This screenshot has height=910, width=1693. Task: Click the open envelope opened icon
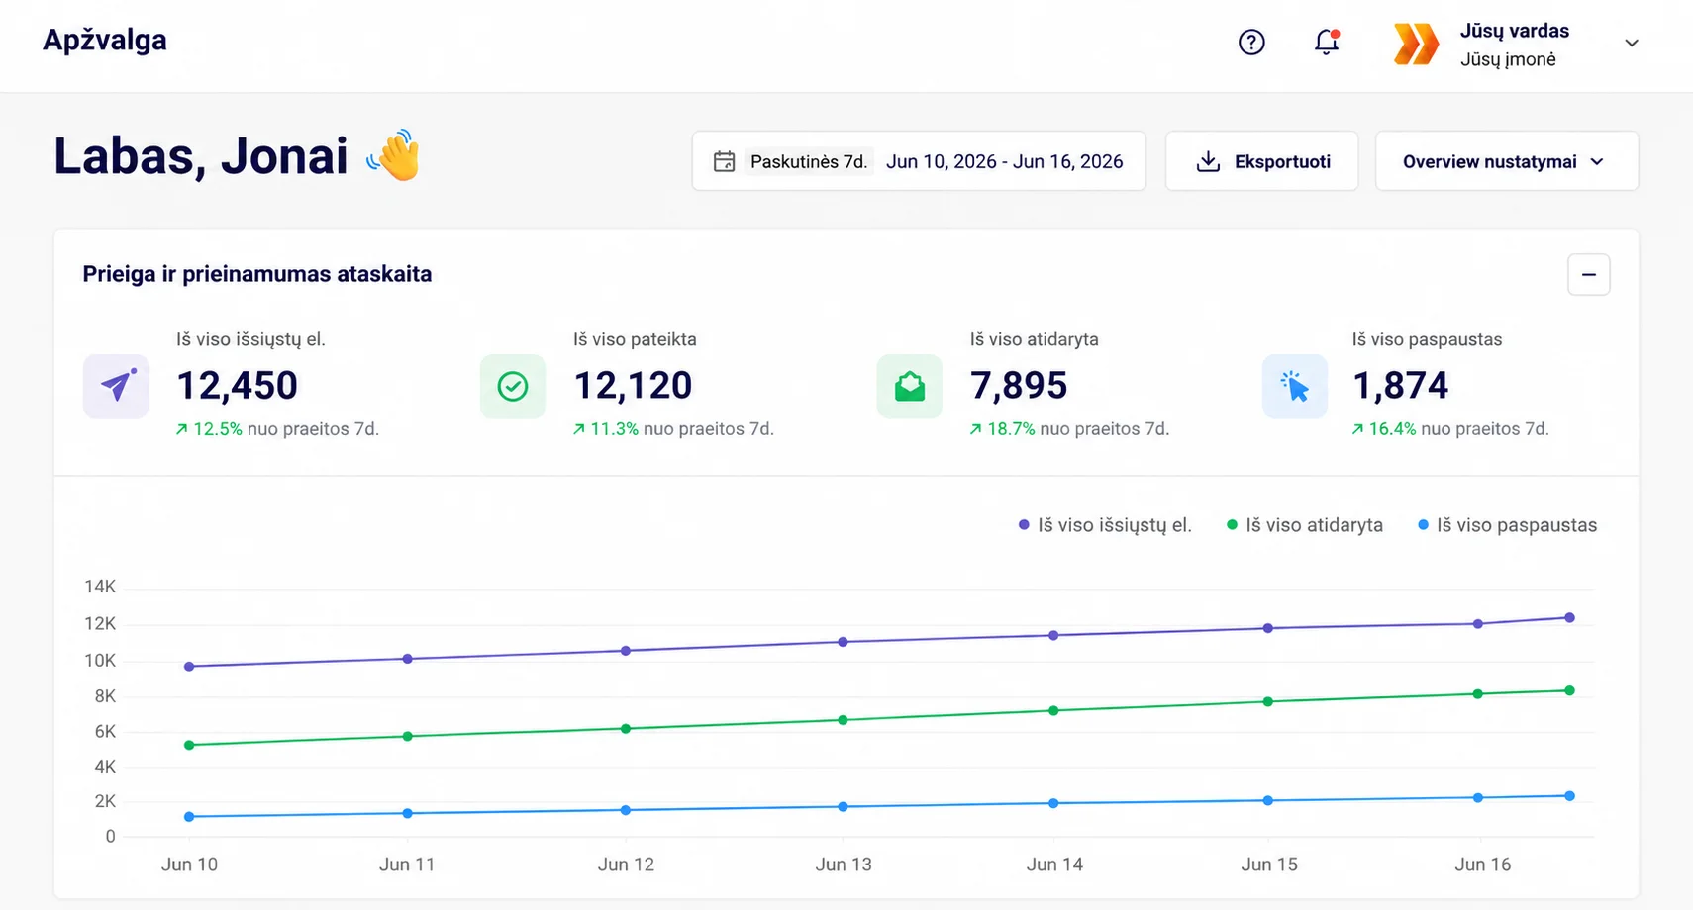(910, 387)
